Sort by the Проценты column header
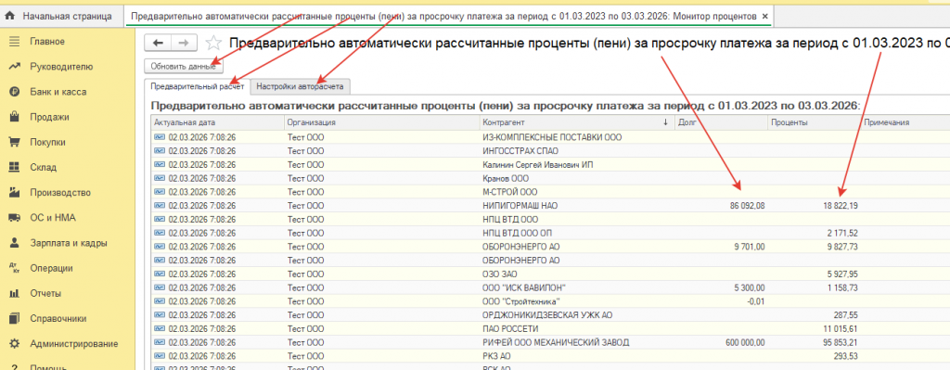This screenshot has height=370, width=950. point(814,122)
